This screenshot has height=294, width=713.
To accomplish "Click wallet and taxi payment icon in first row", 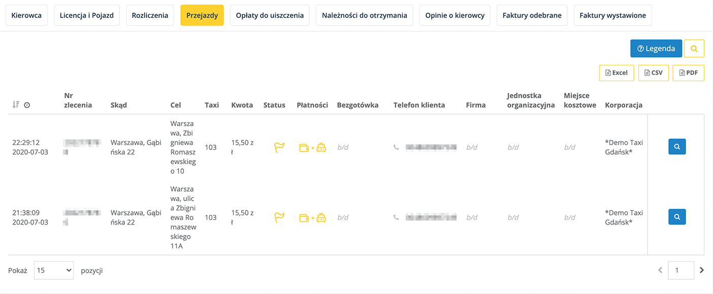I will (312, 148).
